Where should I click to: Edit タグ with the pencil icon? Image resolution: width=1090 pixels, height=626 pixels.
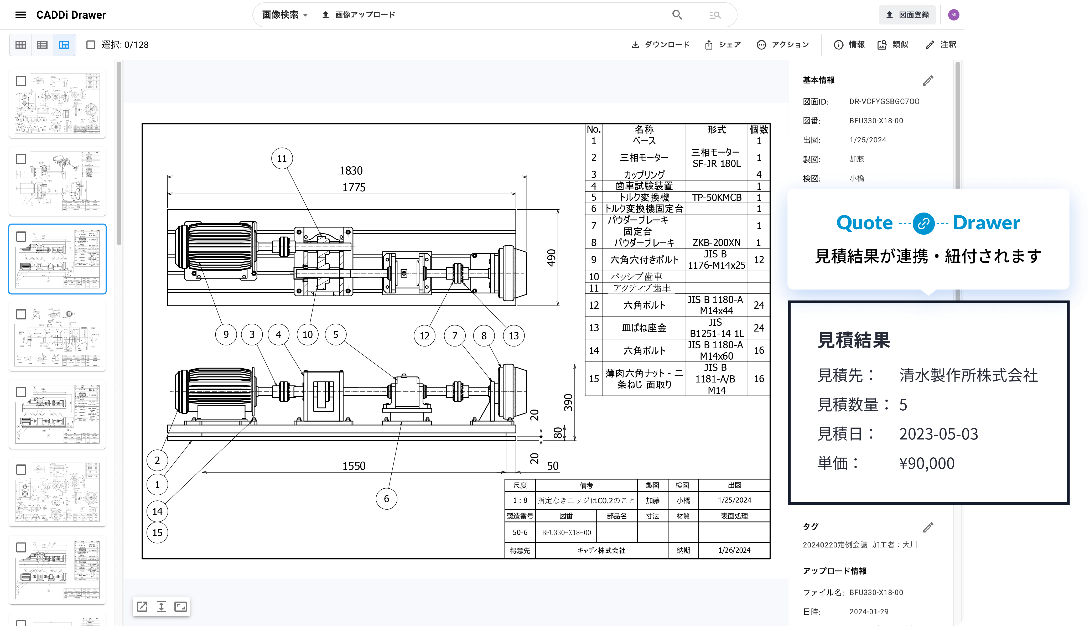928,527
